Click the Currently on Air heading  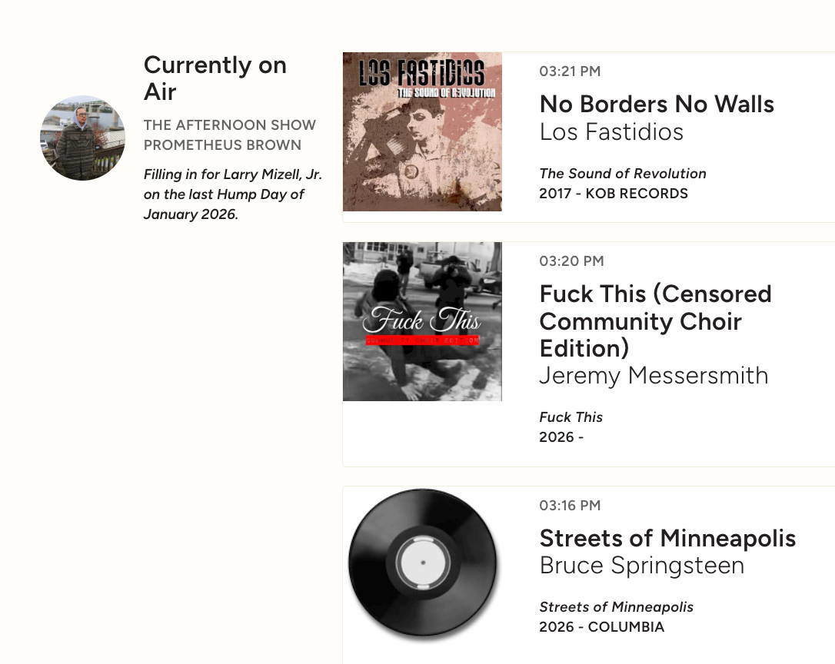(215, 78)
